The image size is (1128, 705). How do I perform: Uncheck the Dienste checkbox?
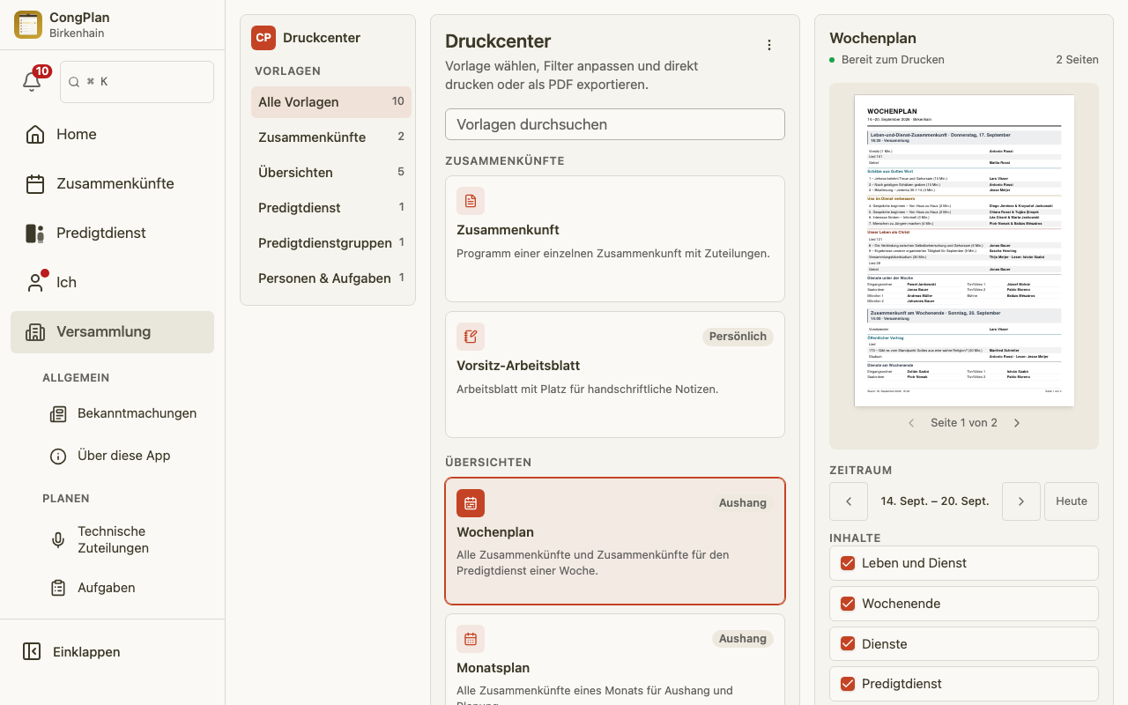click(x=848, y=644)
